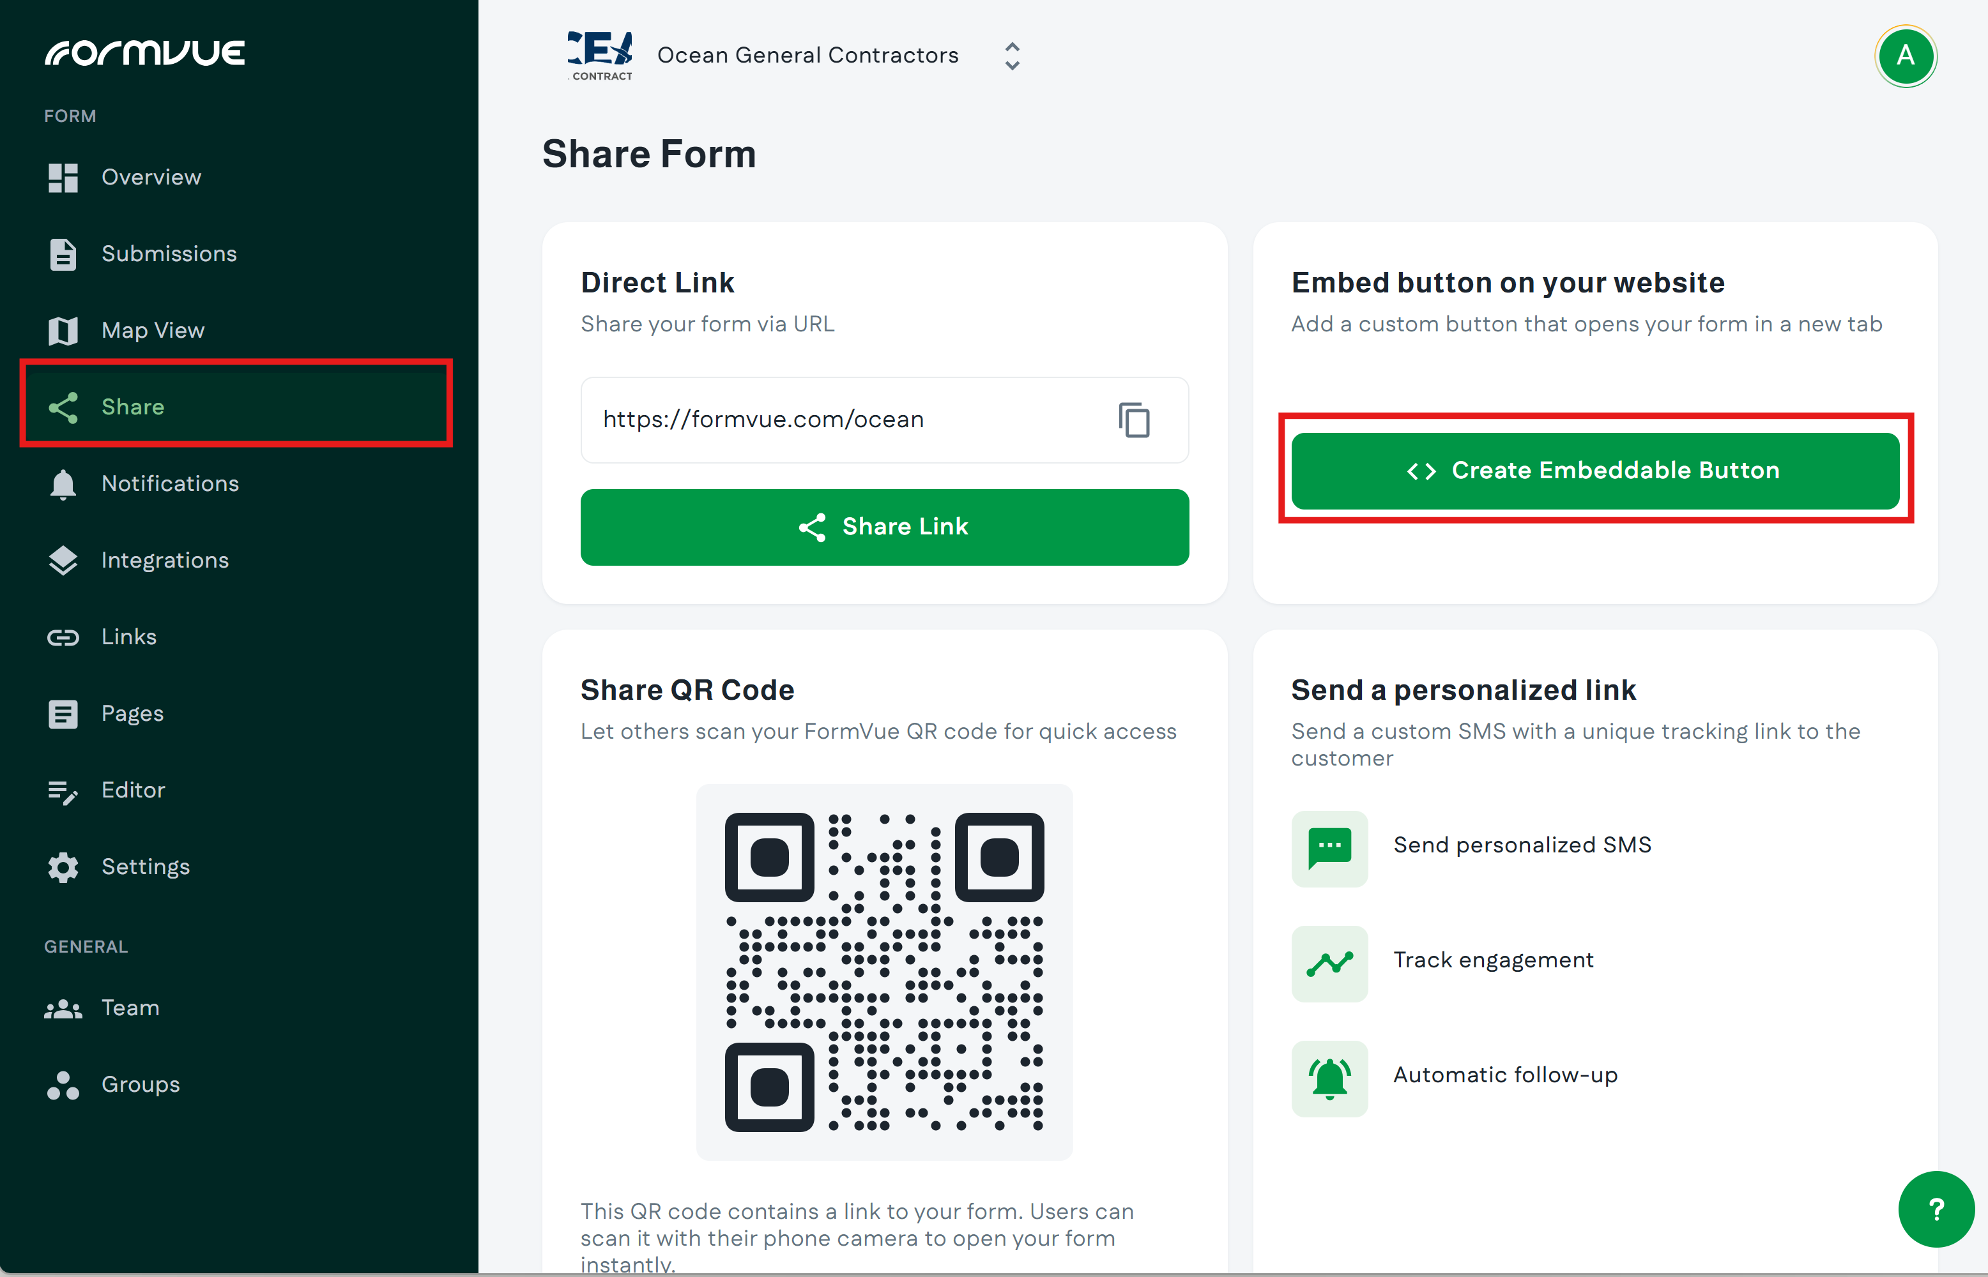Click the Send personalized SMS icon
The image size is (1988, 1277).
tap(1329, 847)
